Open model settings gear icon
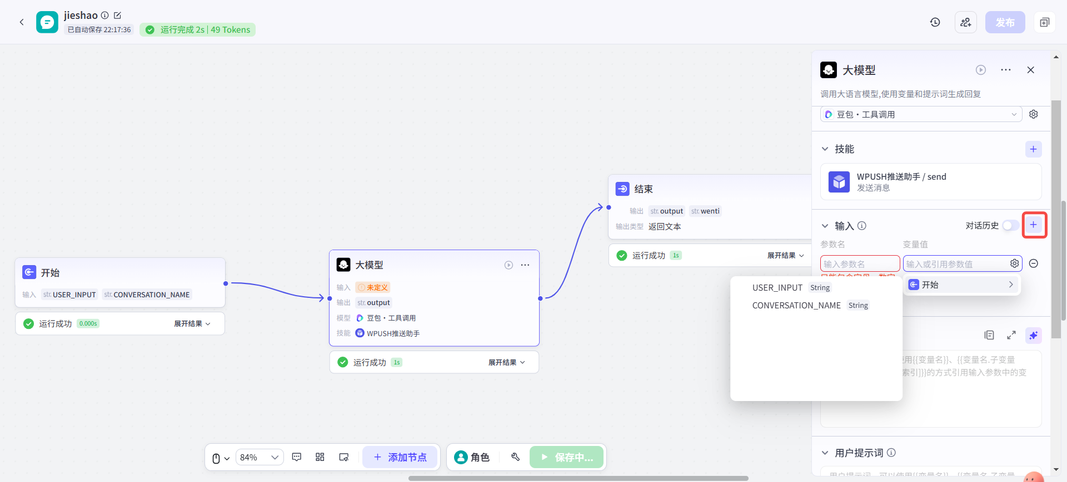 point(1034,114)
